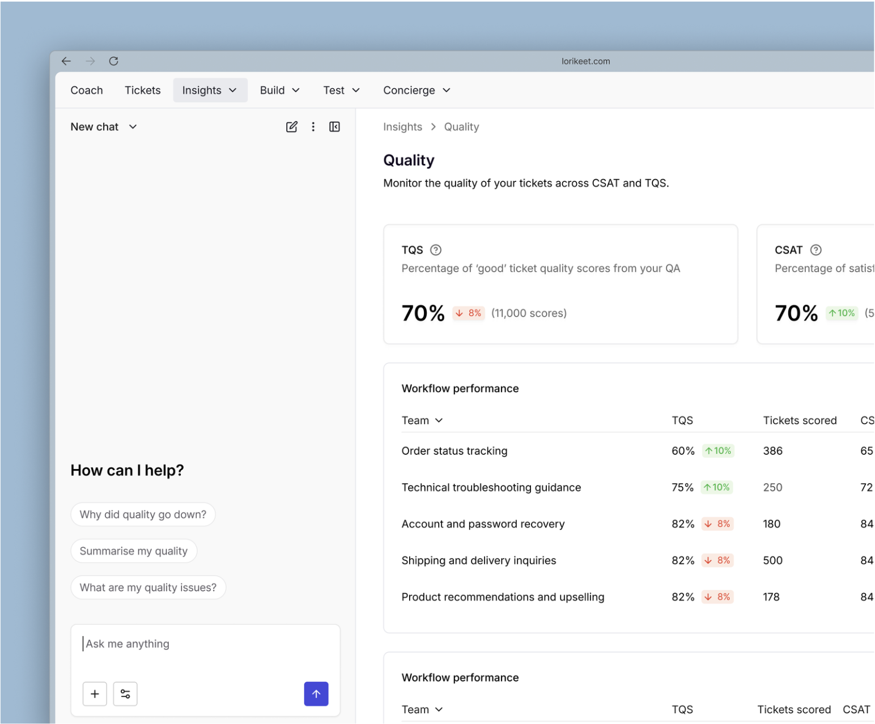Select the Order status tracking row
The width and height of the screenshot is (875, 724).
pyautogui.click(x=638, y=451)
